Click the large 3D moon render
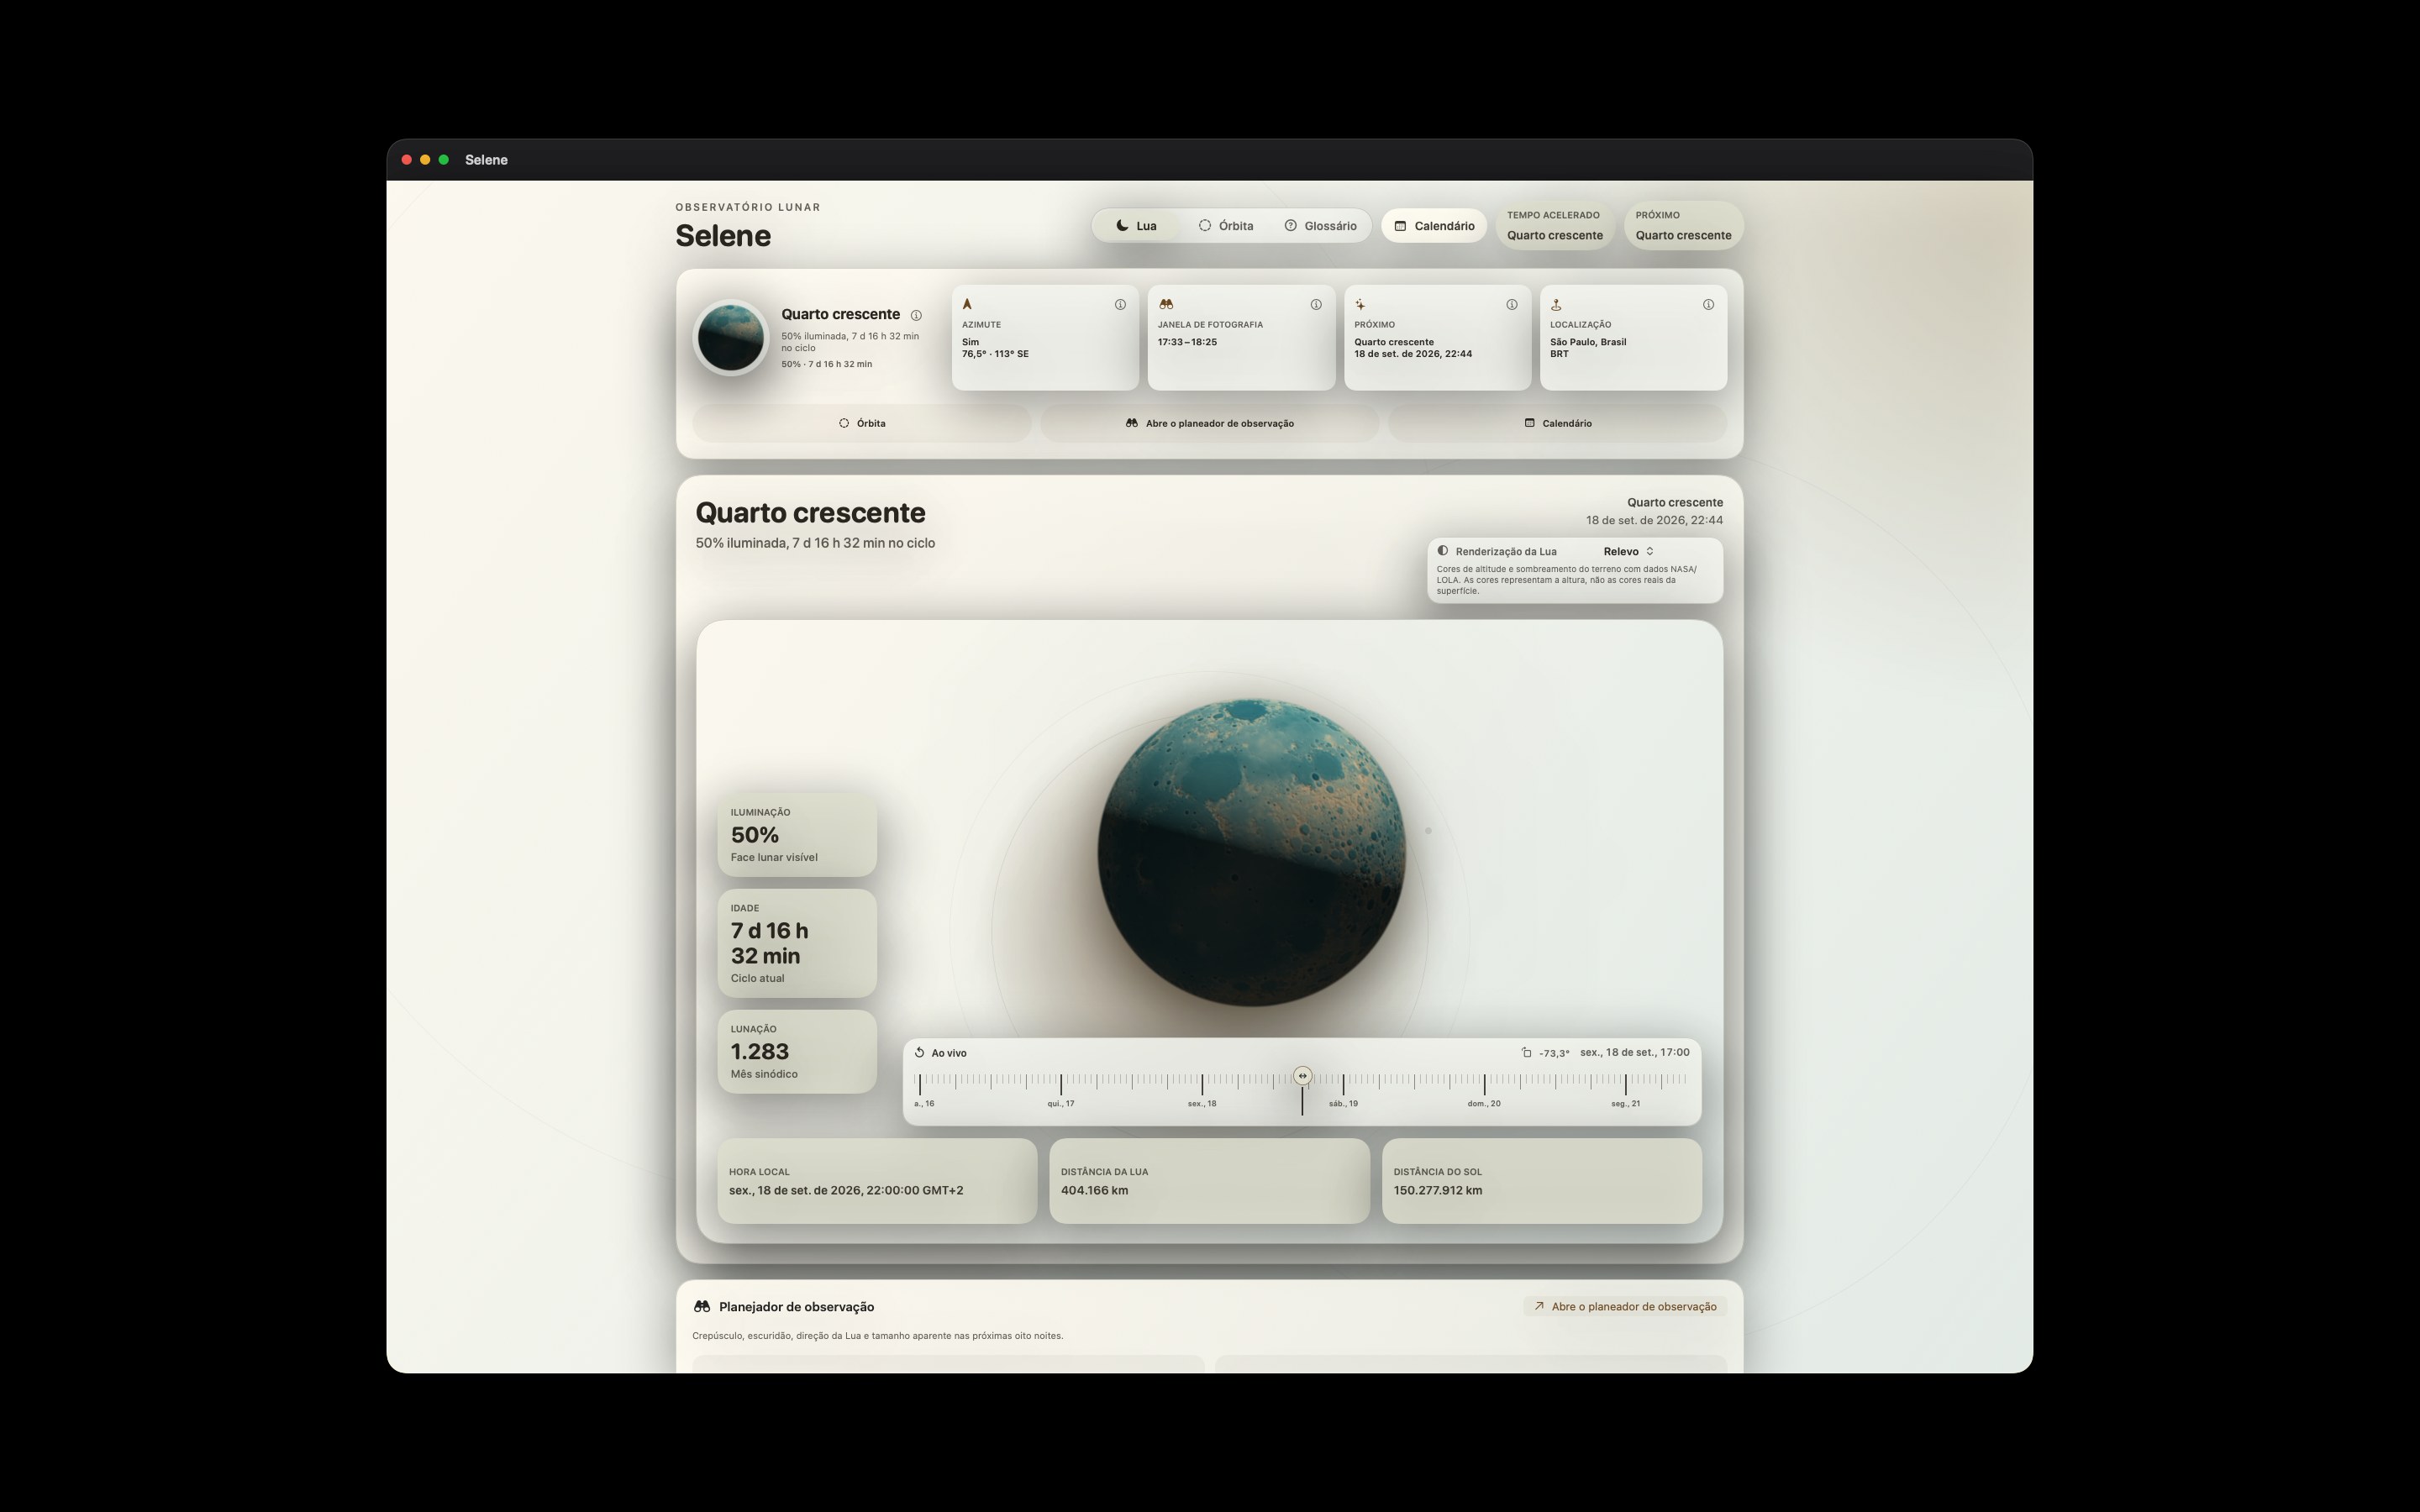2420x1512 pixels. 1251,852
